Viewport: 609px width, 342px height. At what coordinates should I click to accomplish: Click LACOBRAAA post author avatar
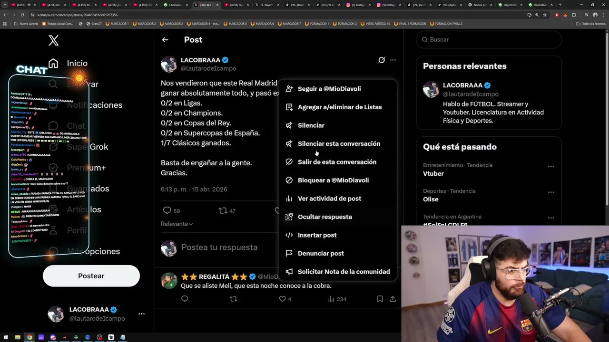pyautogui.click(x=169, y=64)
